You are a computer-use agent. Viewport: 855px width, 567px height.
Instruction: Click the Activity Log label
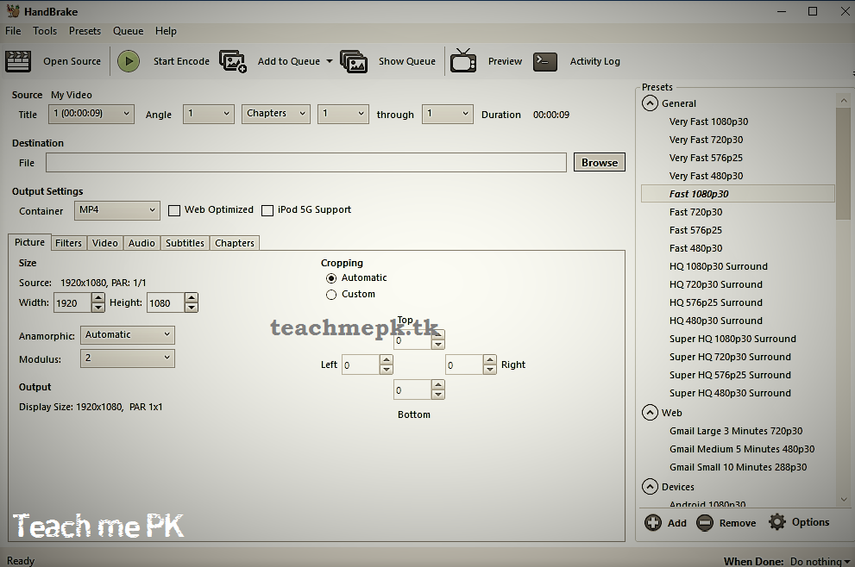(x=595, y=61)
